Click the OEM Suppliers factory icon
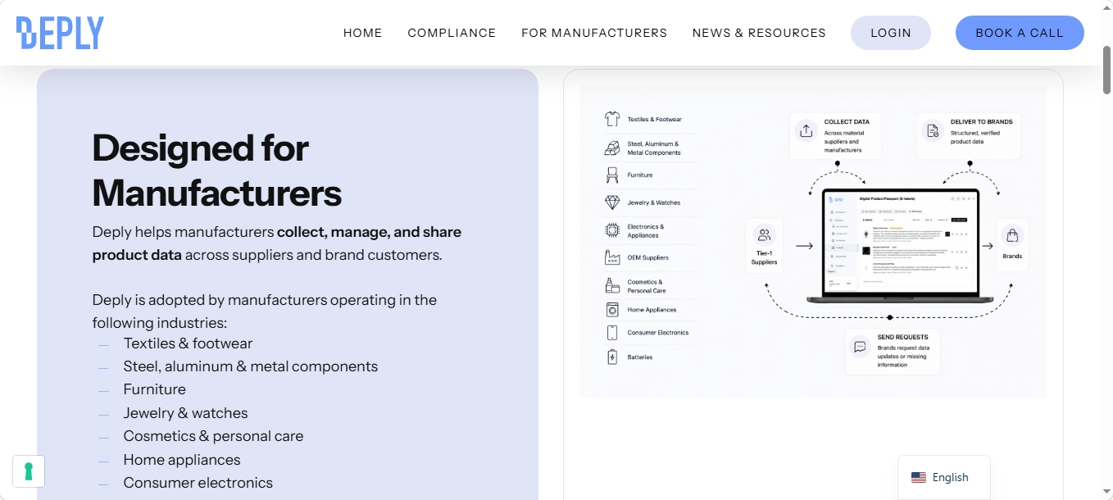Viewport: 1113px width, 500px height. tap(612, 257)
